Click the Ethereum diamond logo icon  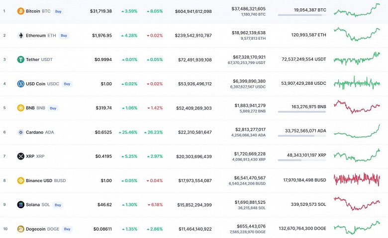point(20,35)
